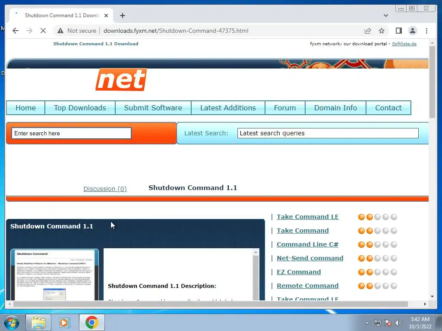Screen dimensions: 442x331
Task: Open Windows Explorer from taskbar
Action: (x=38, y=322)
